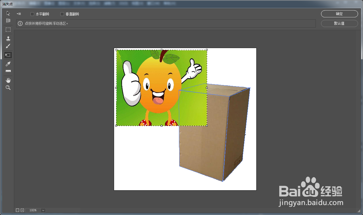
Task: Click the right-middle transform handle
Action: [207, 88]
